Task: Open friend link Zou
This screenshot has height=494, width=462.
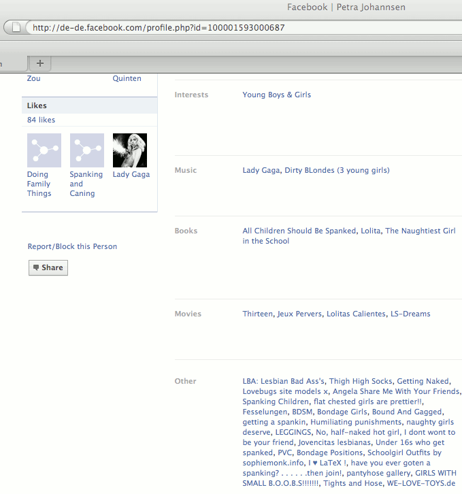Action: [33, 78]
